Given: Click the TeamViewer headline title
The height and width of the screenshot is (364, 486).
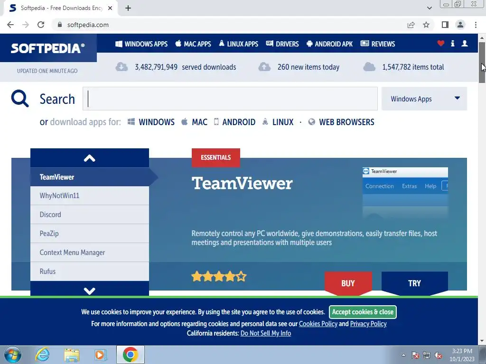Looking at the screenshot, I should [242, 183].
